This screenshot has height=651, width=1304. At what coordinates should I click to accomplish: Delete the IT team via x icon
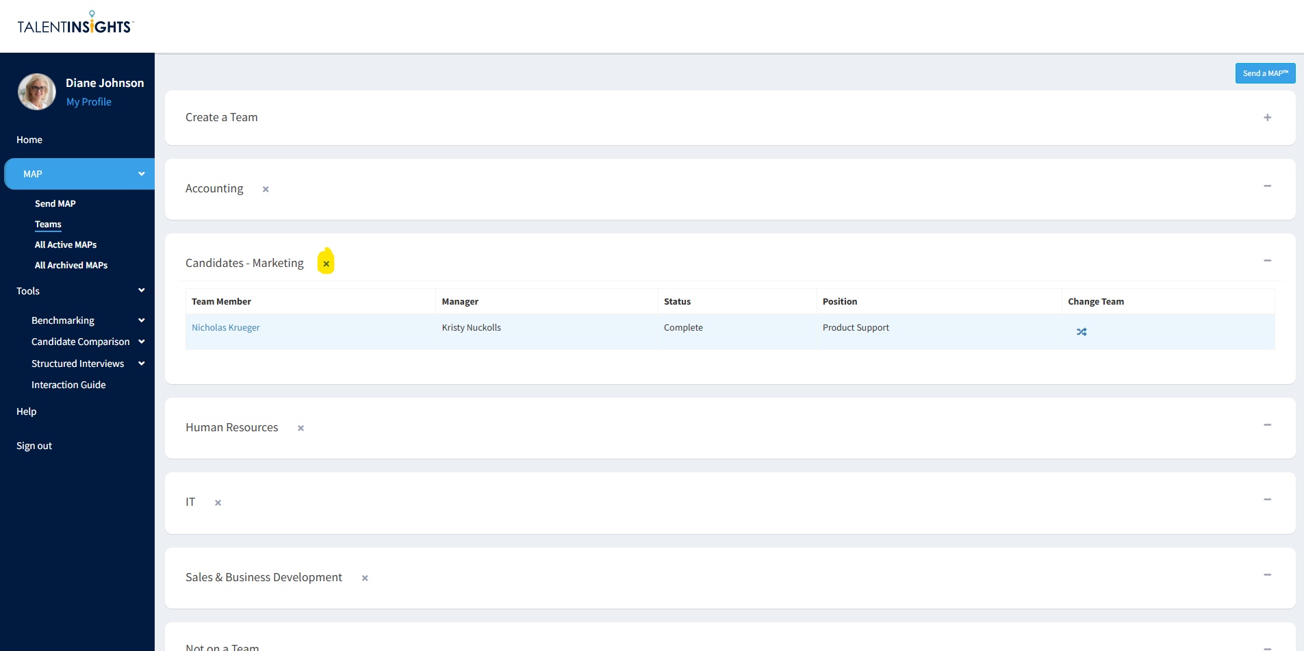pos(218,503)
